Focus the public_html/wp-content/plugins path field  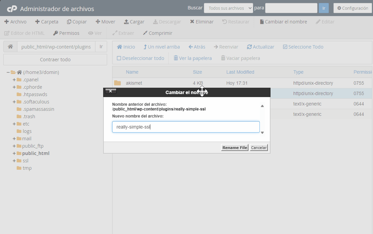pos(56,47)
